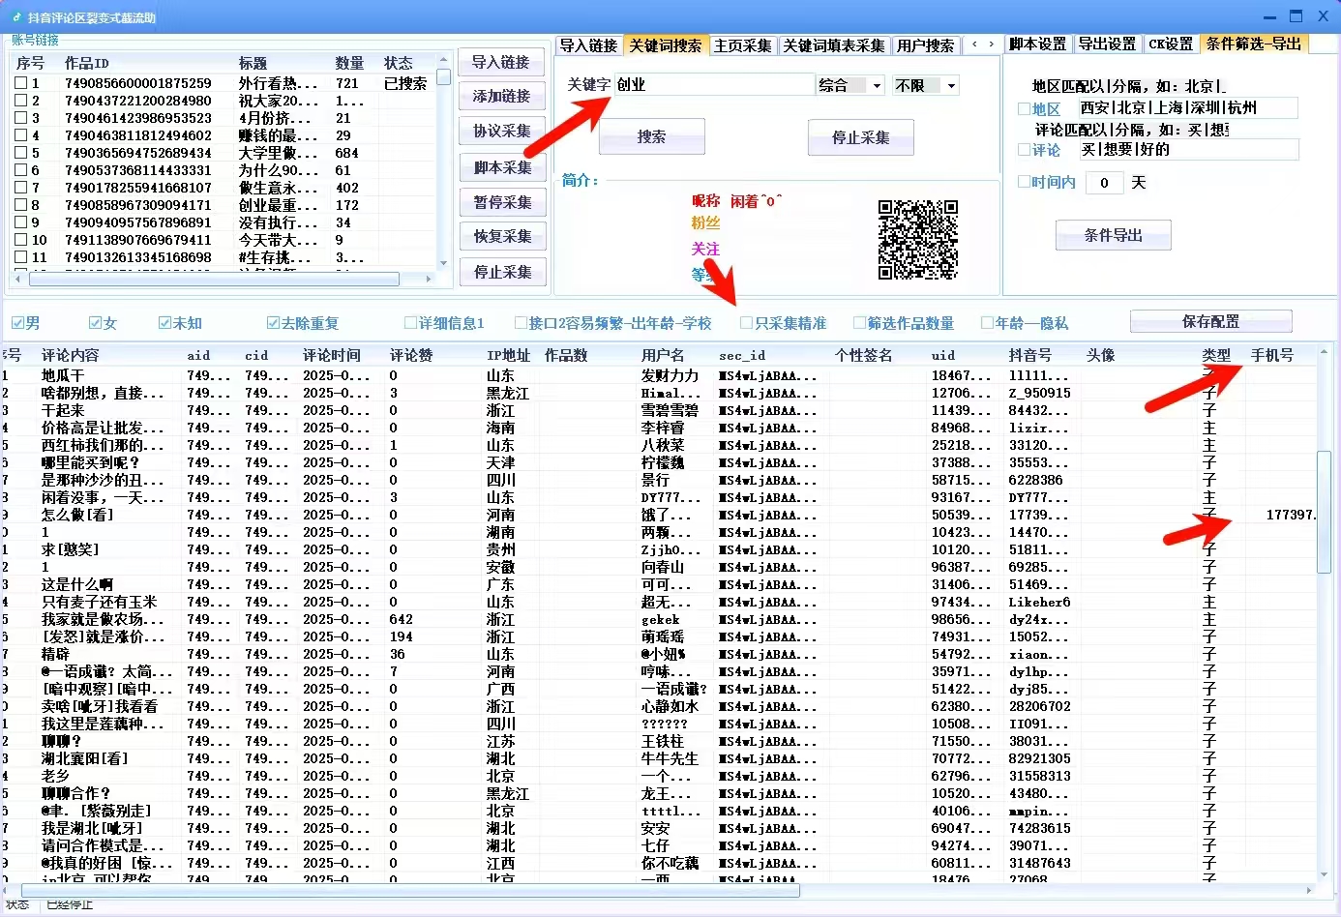The height and width of the screenshot is (917, 1341).
Task: Click 停止采集 beside the 搜索 button
Action: tap(861, 138)
